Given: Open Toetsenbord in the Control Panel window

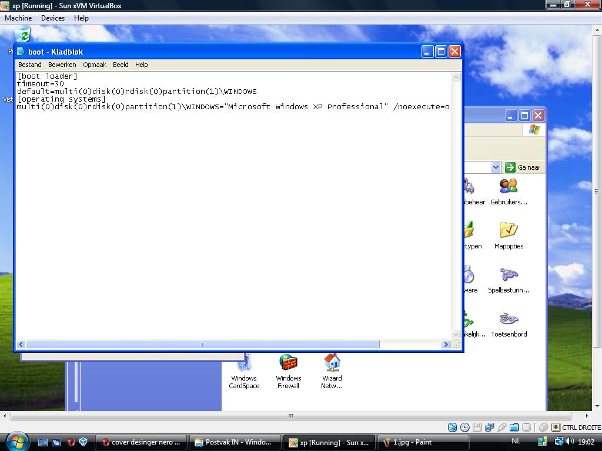Looking at the screenshot, I should (x=509, y=324).
